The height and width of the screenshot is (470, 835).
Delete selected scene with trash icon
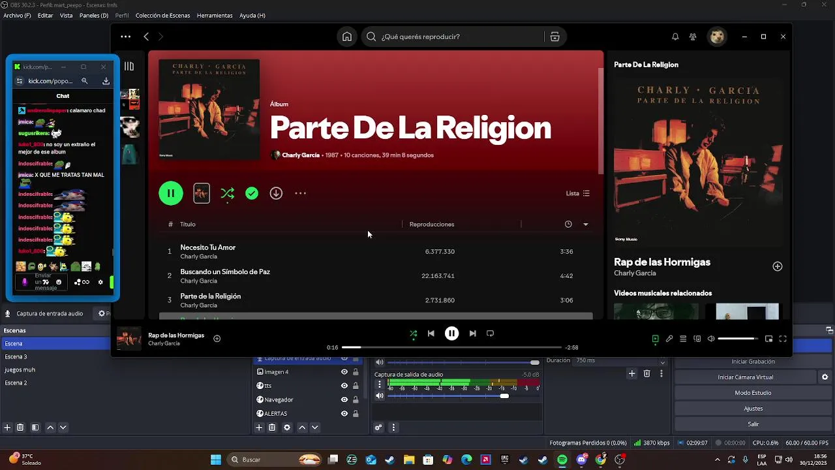click(20, 428)
